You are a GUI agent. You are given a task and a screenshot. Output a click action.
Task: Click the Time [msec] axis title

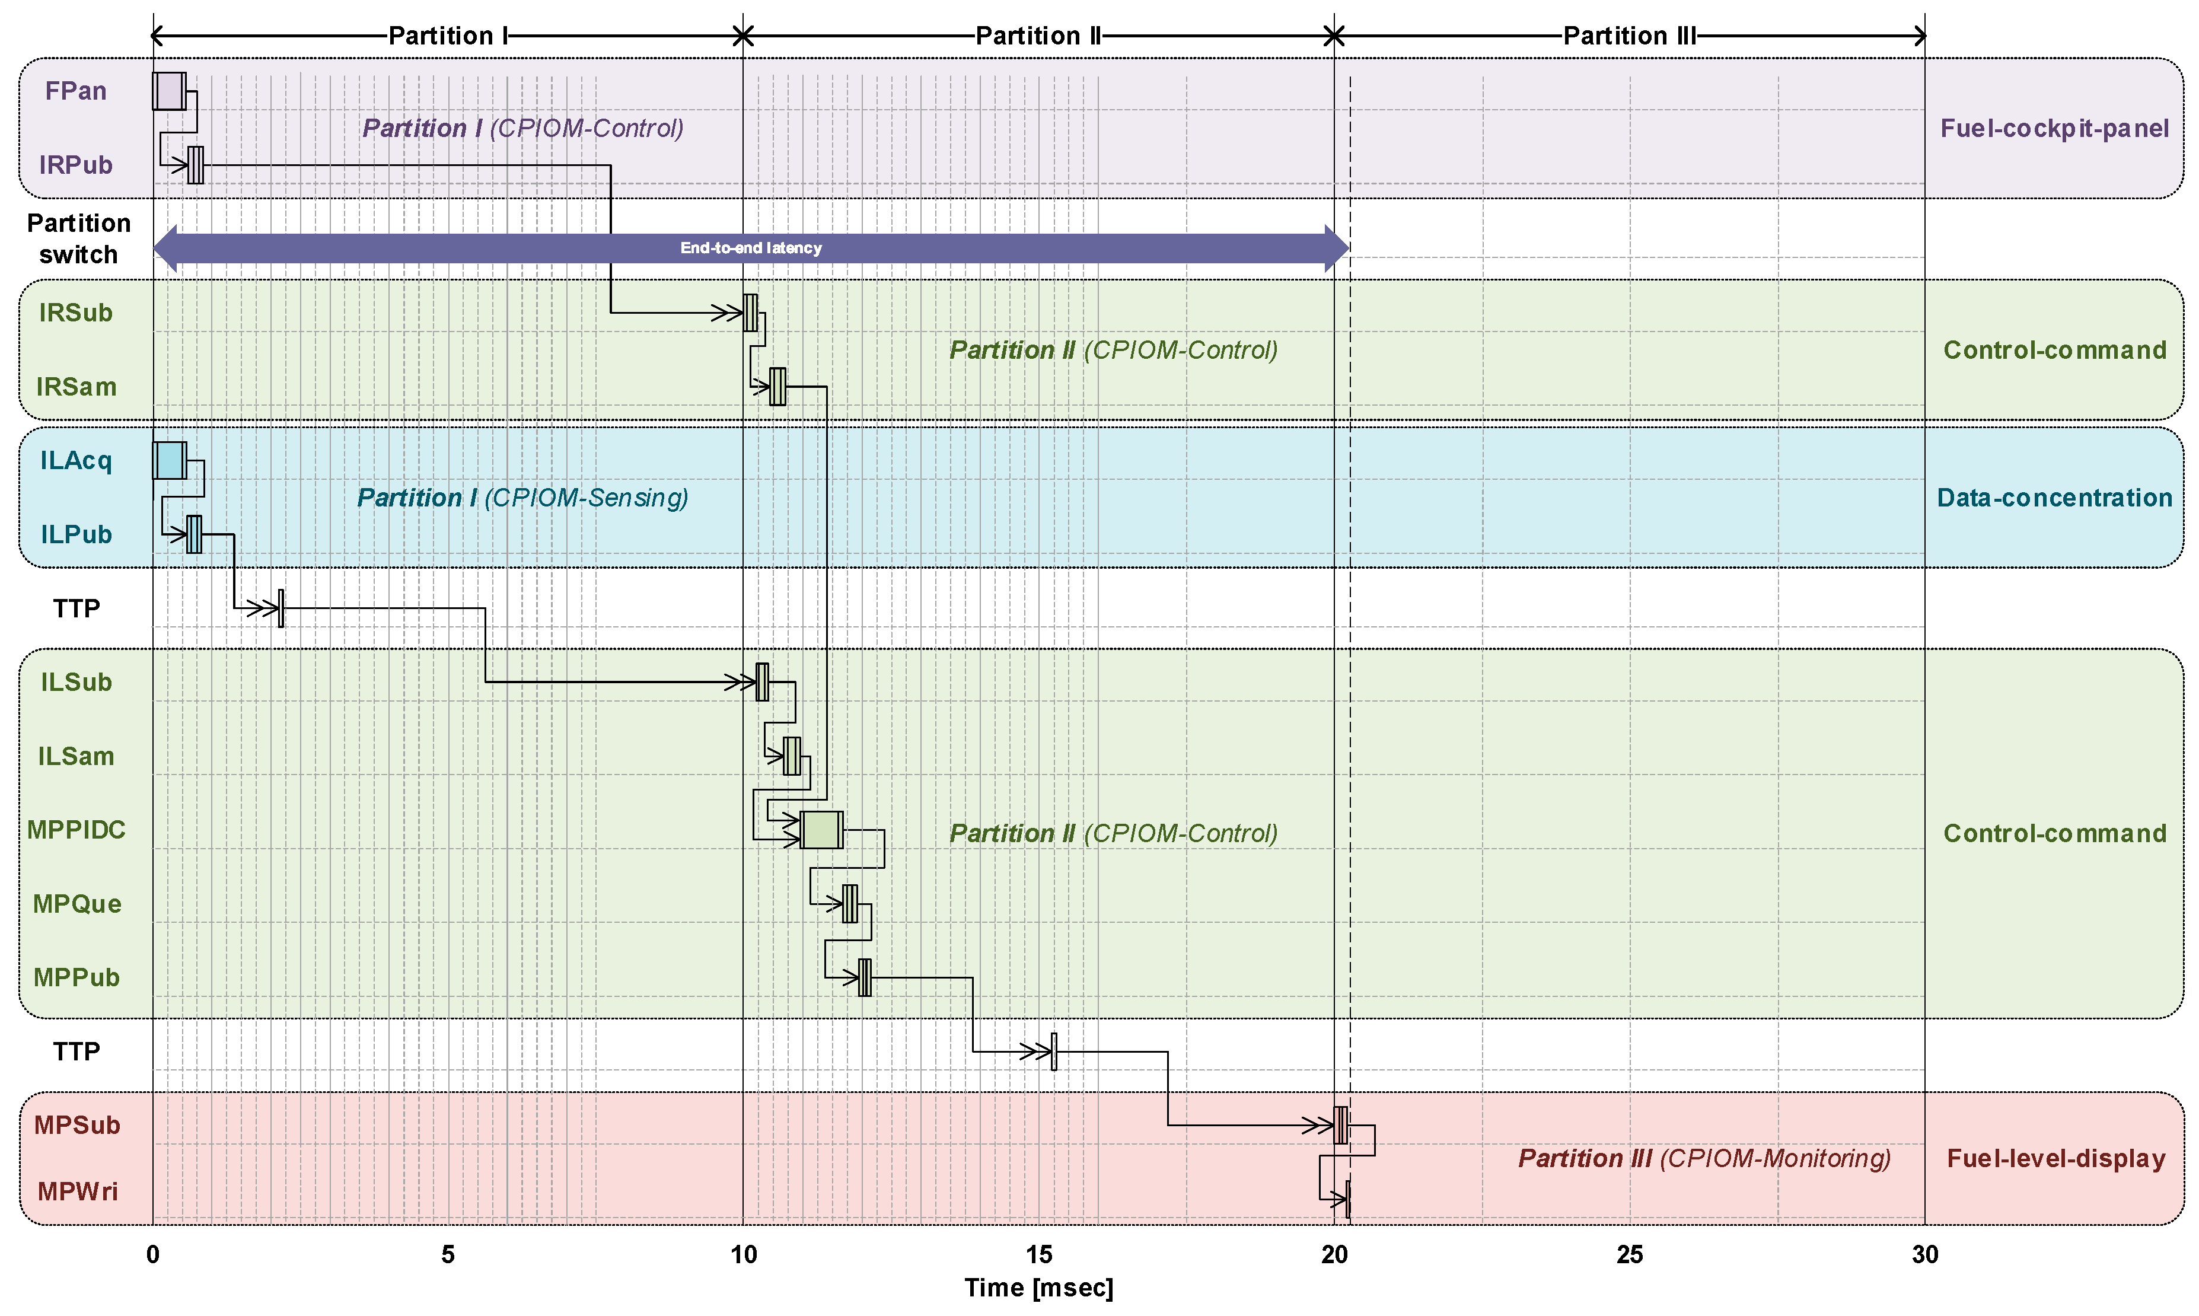point(1038,1288)
